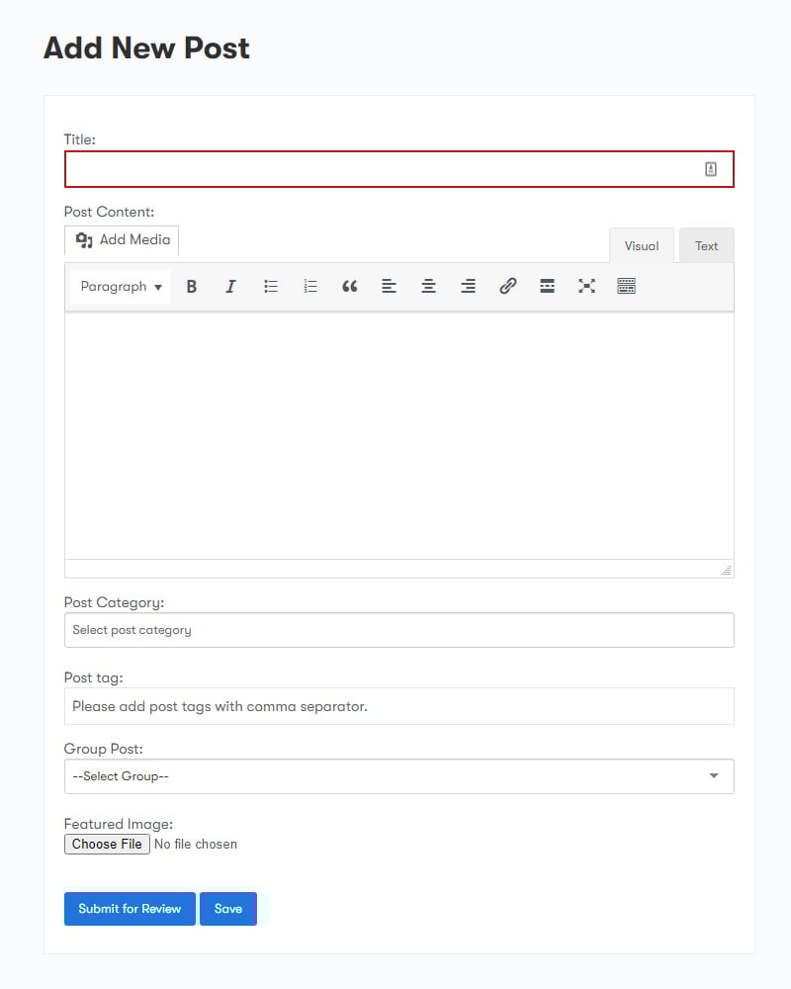The height and width of the screenshot is (989, 791).
Task: Enter distraction-free fullscreen mode
Action: coord(587,286)
